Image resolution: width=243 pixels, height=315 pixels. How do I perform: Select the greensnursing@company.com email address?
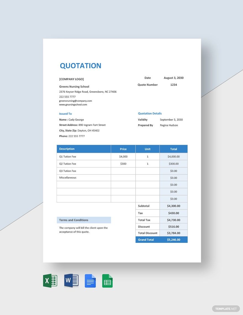click(x=75, y=101)
